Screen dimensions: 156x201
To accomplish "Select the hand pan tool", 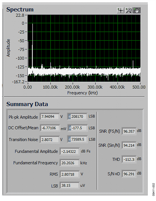I will 137,10.
